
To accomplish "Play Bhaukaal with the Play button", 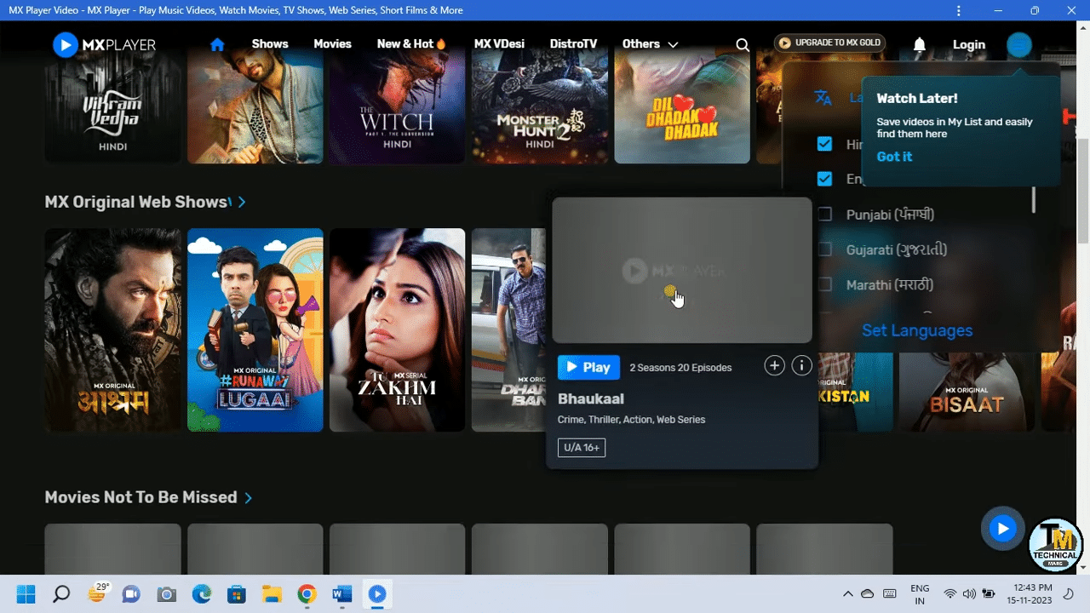I will (x=588, y=368).
